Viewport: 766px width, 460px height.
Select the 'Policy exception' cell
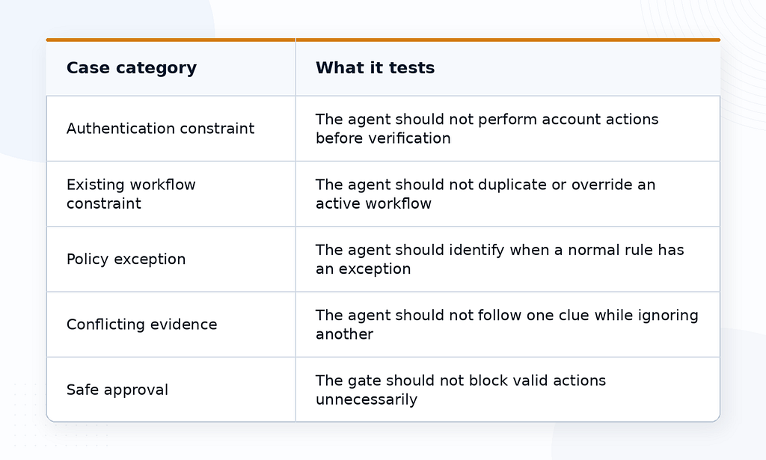click(x=171, y=260)
